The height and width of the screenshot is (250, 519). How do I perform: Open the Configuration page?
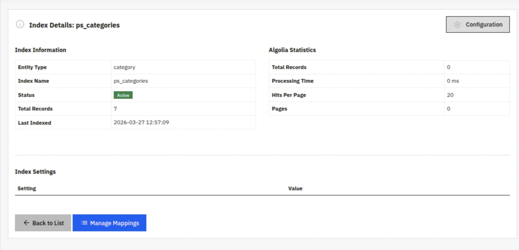pyautogui.click(x=477, y=25)
